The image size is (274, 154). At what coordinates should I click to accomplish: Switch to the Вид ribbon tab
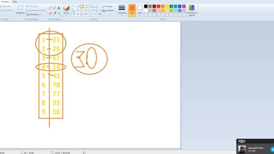point(15,2)
